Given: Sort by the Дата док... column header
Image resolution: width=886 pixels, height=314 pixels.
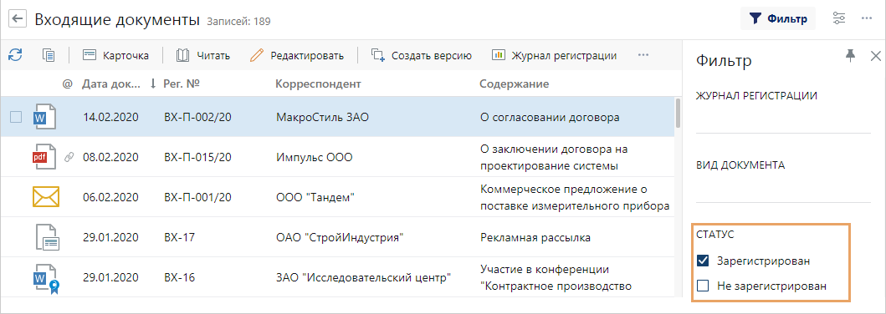Looking at the screenshot, I should 111,84.
